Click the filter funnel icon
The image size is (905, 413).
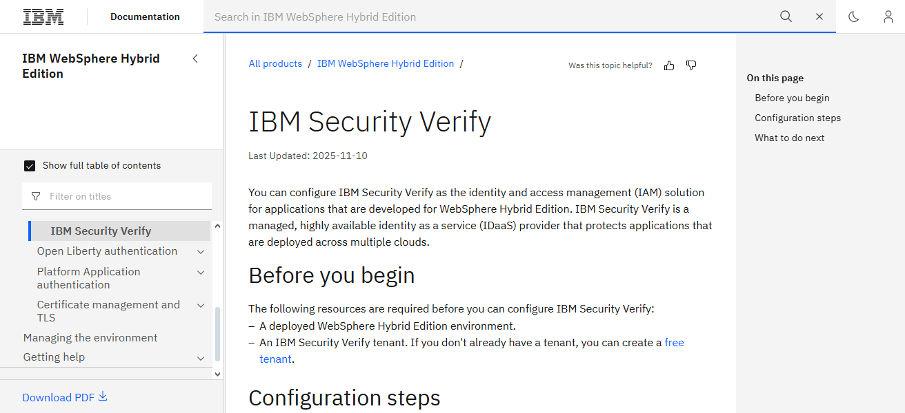[x=35, y=196]
